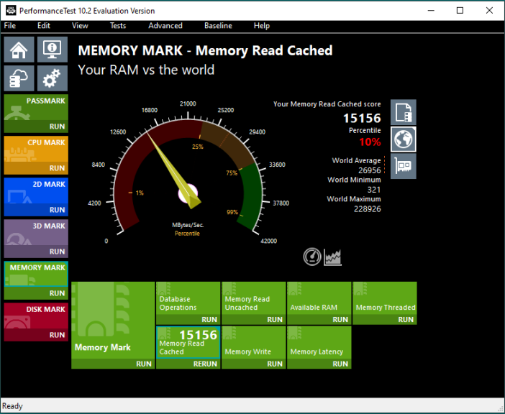This screenshot has width=505, height=414.
Task: Run the Database Operations test
Action: tap(188, 319)
